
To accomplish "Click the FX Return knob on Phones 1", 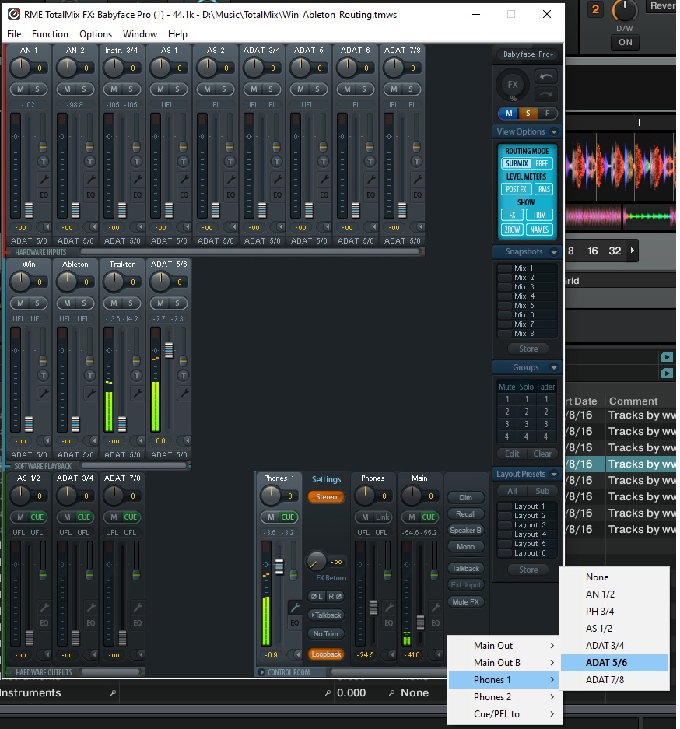I will pyautogui.click(x=316, y=562).
